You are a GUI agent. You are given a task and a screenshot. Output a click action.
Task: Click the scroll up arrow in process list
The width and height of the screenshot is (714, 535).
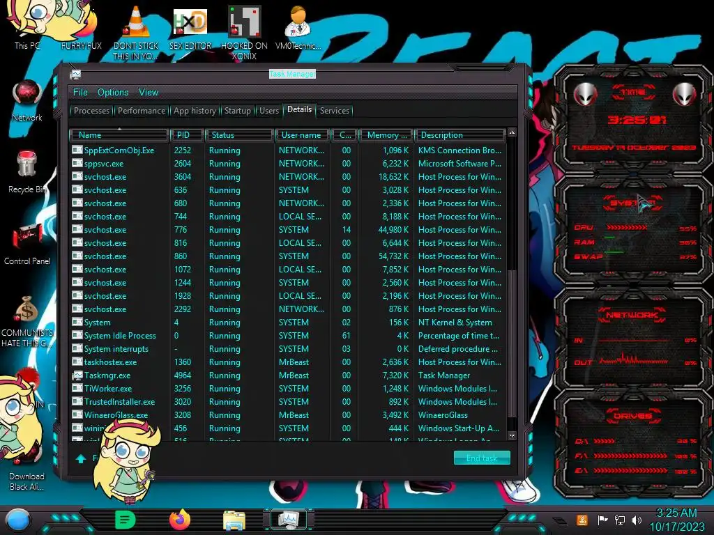coord(512,132)
